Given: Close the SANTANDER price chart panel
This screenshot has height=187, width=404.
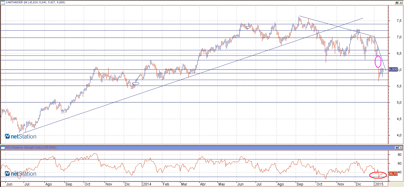Looking at the screenshot, I should (401, 2).
